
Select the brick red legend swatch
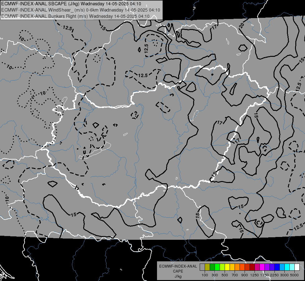247,267
